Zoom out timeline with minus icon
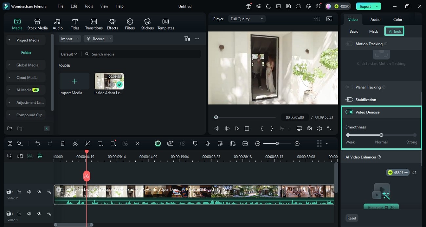 pos(258,143)
